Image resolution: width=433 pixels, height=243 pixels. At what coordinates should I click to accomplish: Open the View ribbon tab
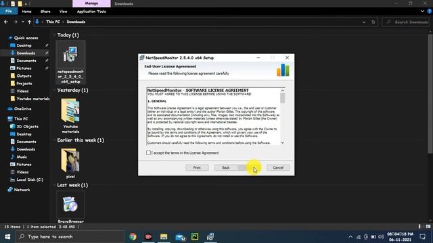(63, 11)
